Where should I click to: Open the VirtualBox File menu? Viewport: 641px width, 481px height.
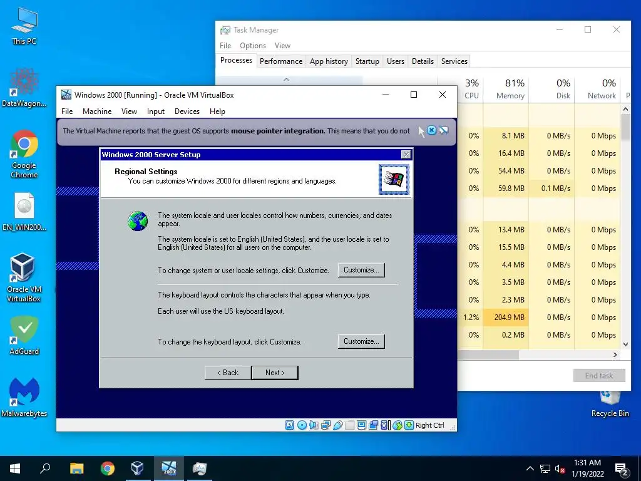pos(67,111)
